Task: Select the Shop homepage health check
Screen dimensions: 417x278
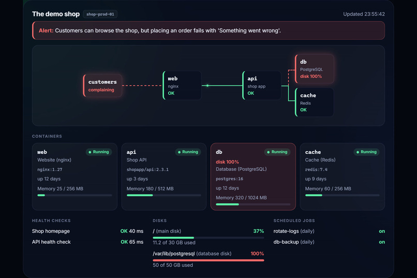Action: click(x=88, y=231)
